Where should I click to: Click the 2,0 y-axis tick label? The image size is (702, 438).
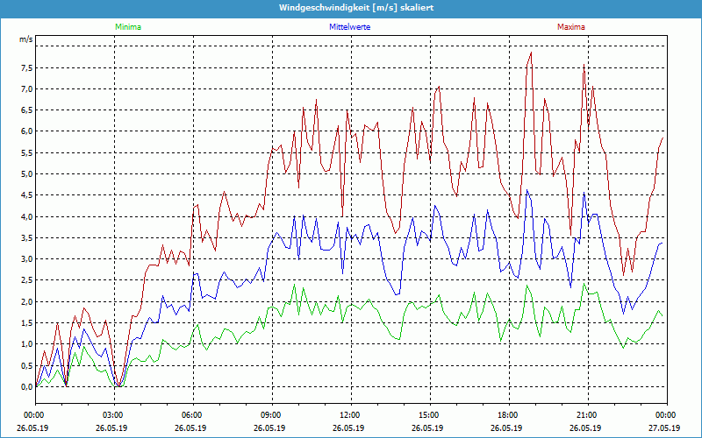pyautogui.click(x=25, y=301)
